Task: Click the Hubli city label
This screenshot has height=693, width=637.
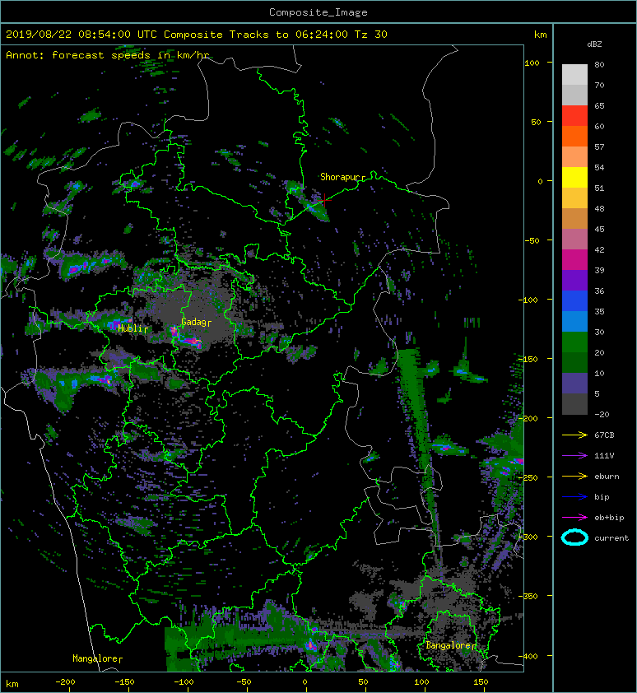Action: point(130,328)
